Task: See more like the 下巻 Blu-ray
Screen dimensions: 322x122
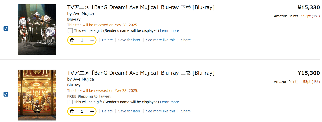Action: (x=161, y=40)
